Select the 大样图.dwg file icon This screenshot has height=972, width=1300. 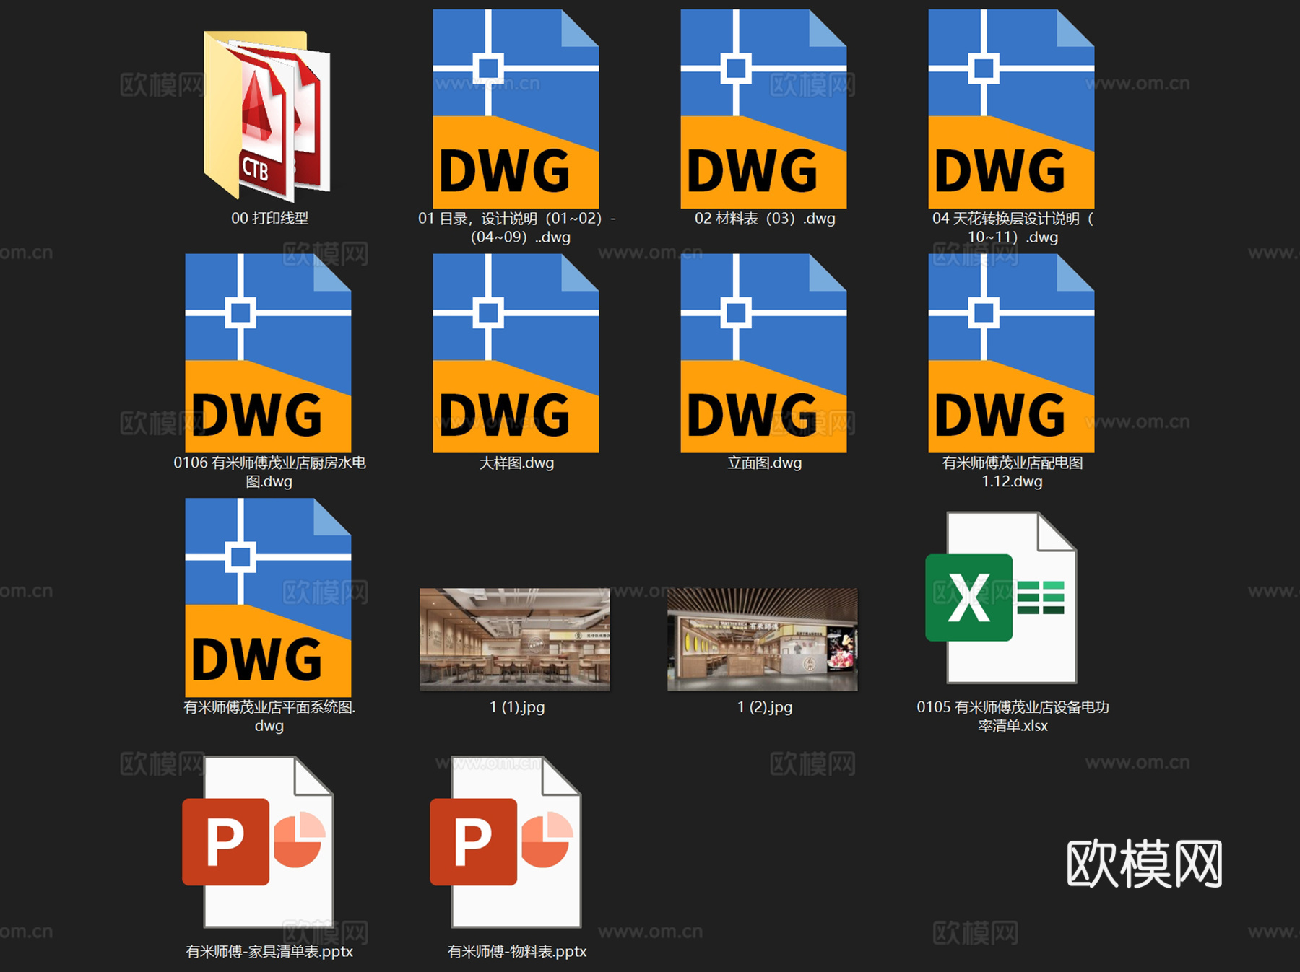(x=516, y=353)
